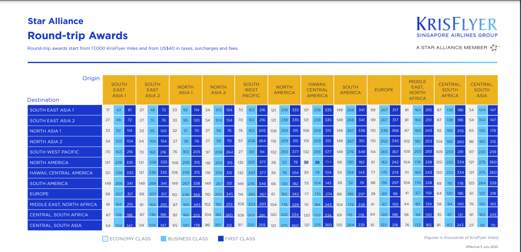Click the Central, South Africa destination row label
The height and width of the screenshot is (252, 521).
pyautogui.click(x=59, y=215)
